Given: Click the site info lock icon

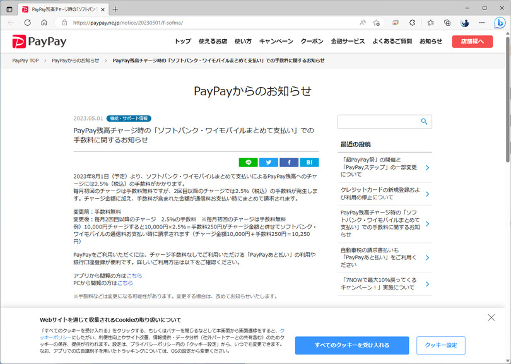Looking at the screenshot, I should (x=64, y=23).
